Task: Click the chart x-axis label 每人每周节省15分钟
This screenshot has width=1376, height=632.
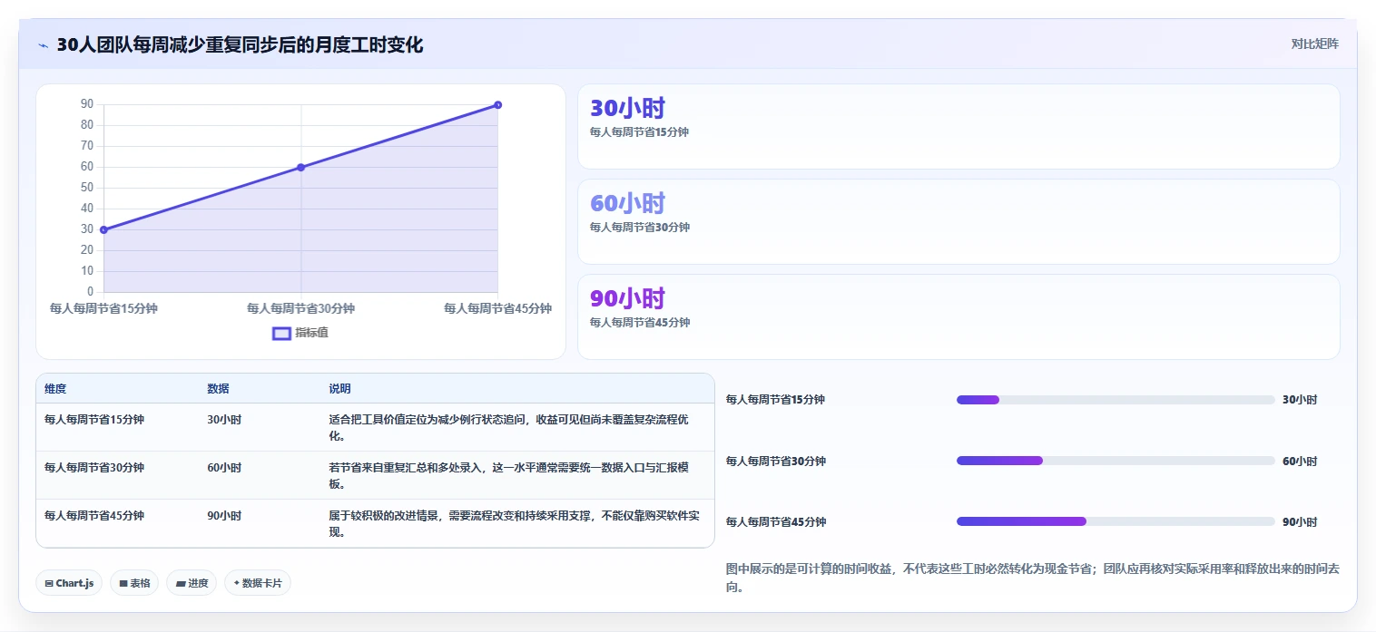Action: click(103, 308)
